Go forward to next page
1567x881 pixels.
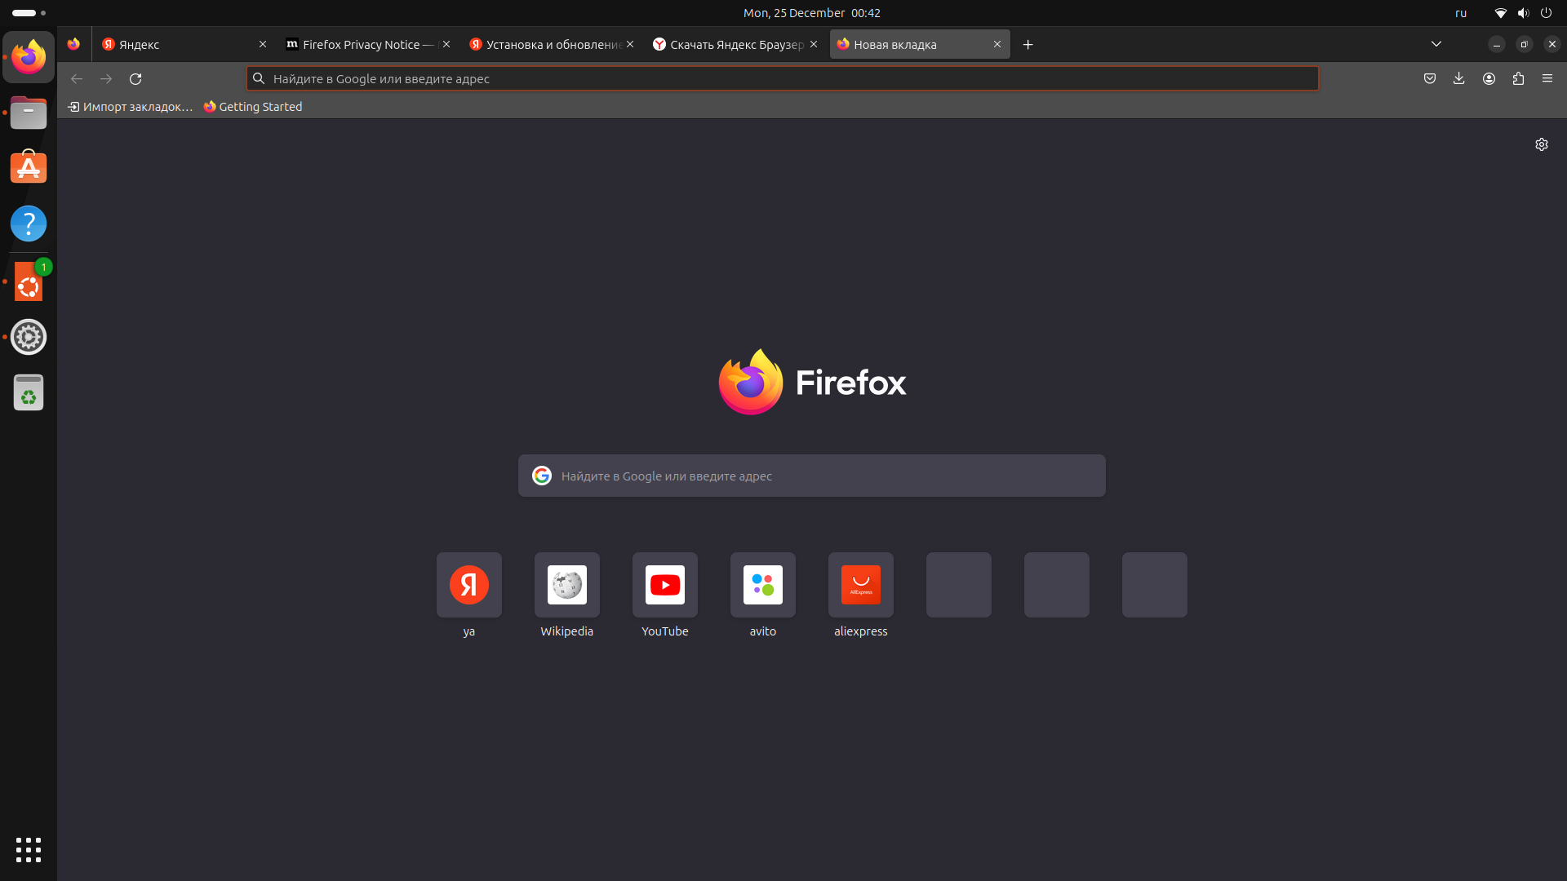point(106,79)
